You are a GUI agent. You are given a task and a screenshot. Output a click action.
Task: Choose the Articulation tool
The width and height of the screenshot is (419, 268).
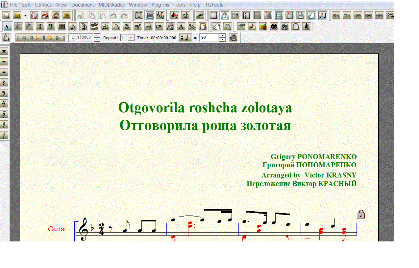[127, 27]
